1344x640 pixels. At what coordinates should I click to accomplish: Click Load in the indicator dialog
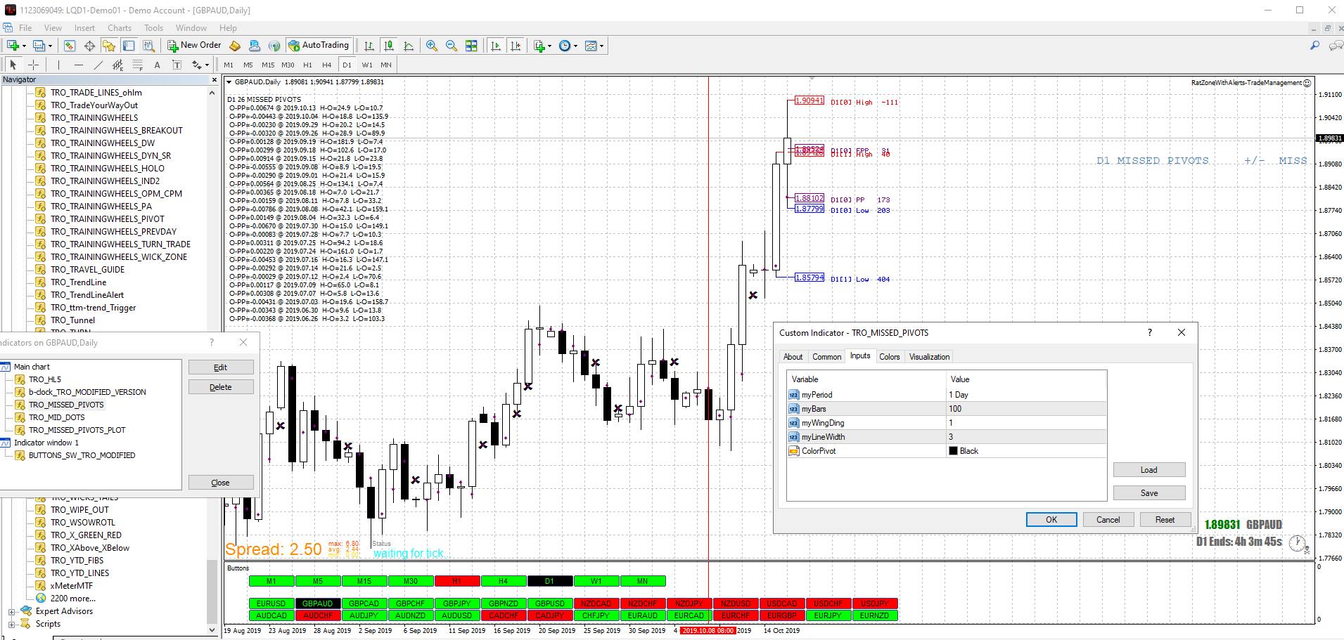[1149, 470]
